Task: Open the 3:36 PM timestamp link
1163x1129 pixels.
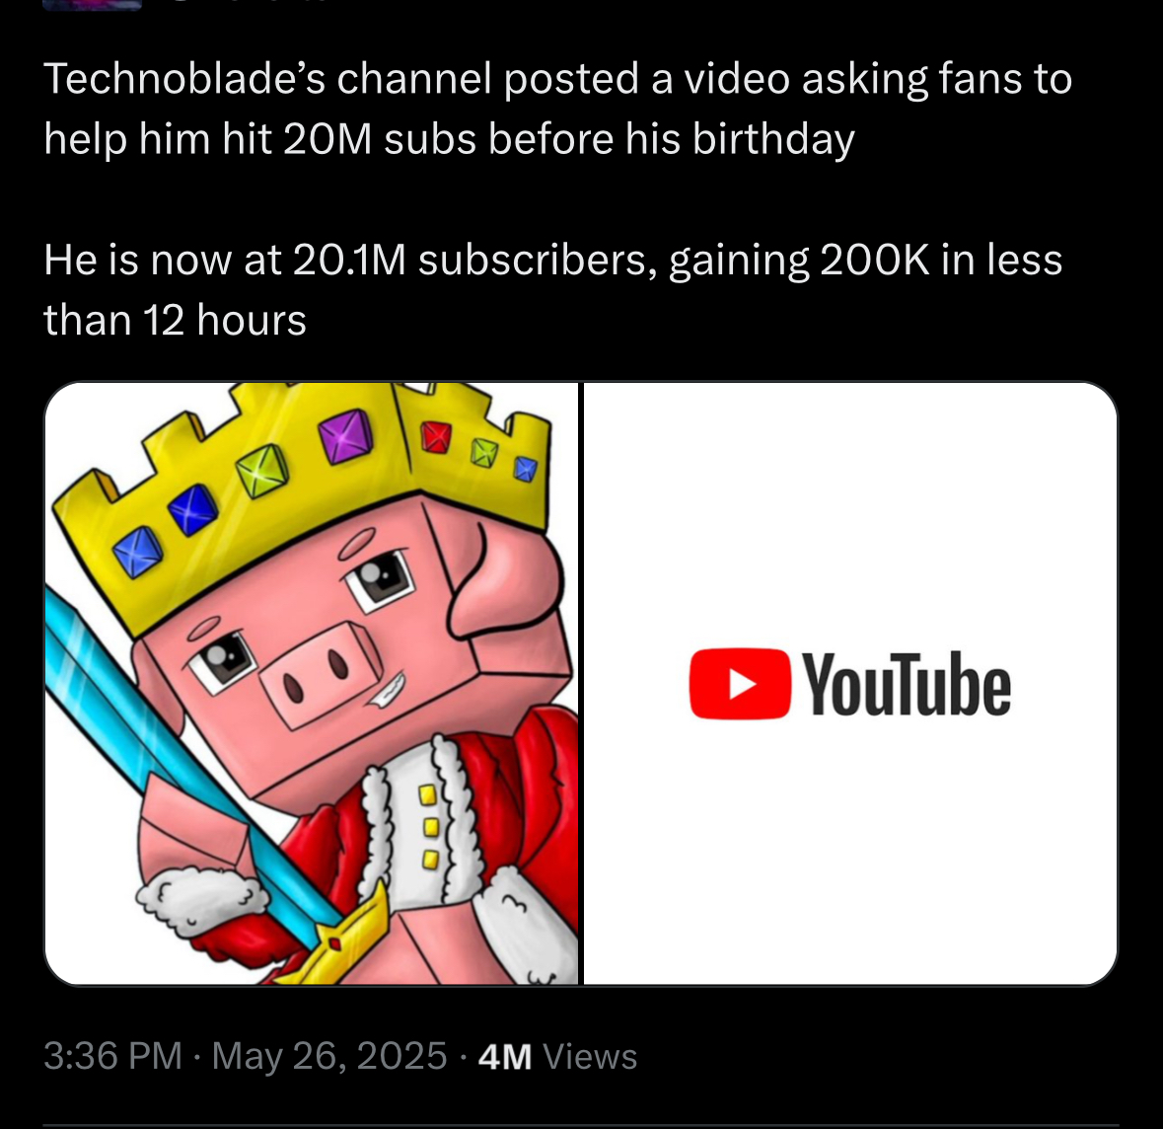Action: click(112, 1056)
